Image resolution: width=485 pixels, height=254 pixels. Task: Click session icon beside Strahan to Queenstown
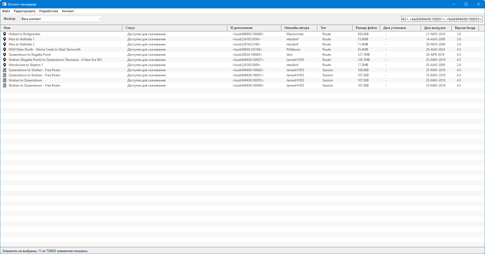tap(5, 80)
